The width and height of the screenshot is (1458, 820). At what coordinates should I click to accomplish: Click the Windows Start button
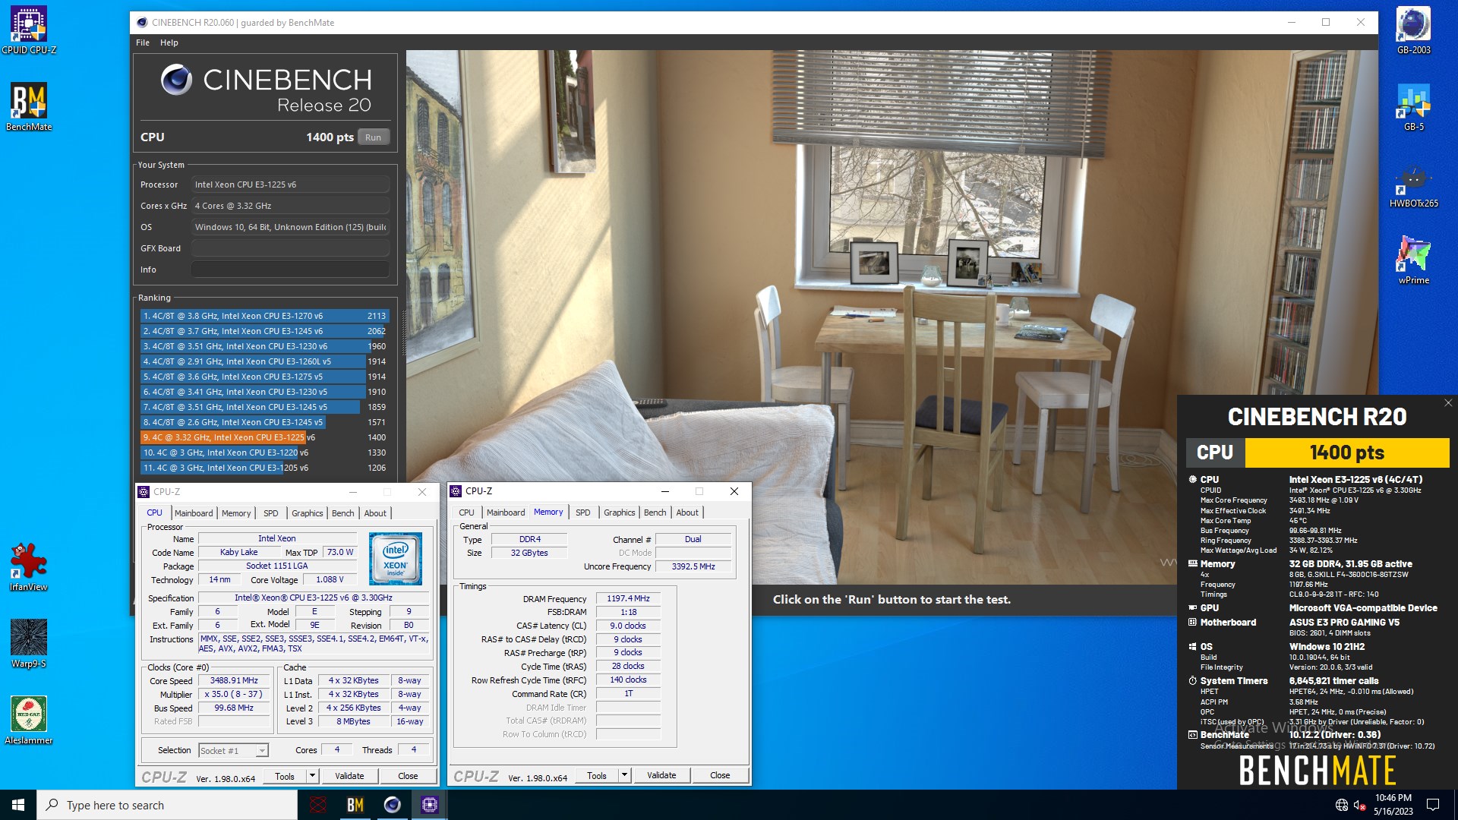pos(18,805)
